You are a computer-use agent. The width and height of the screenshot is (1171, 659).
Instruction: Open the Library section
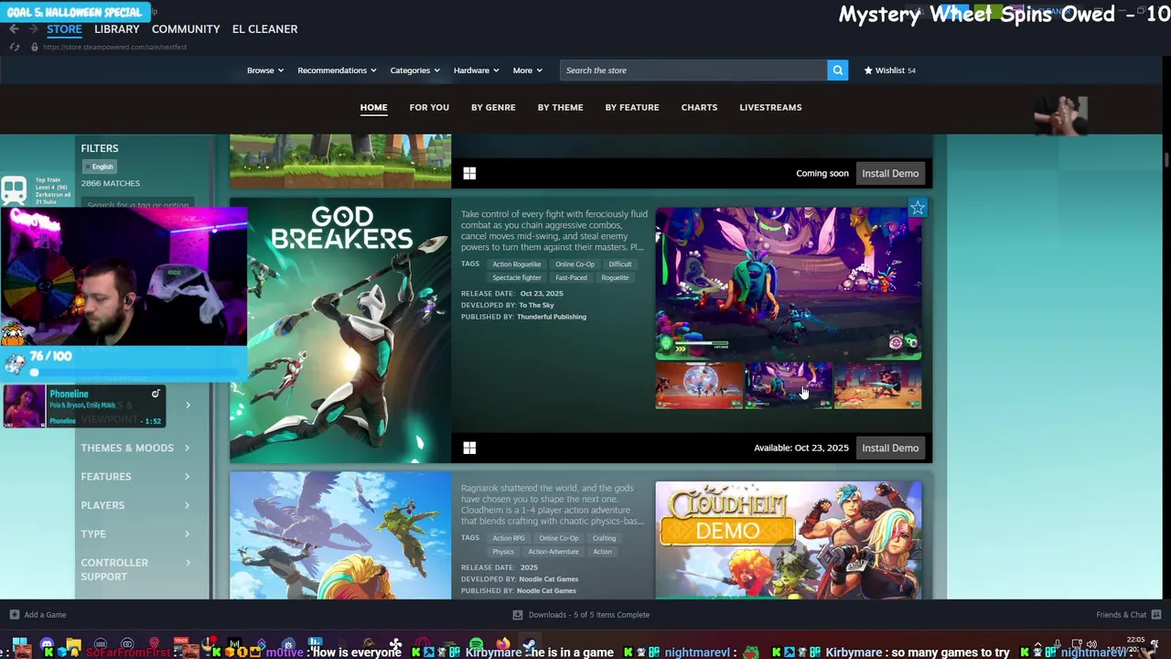tap(117, 29)
